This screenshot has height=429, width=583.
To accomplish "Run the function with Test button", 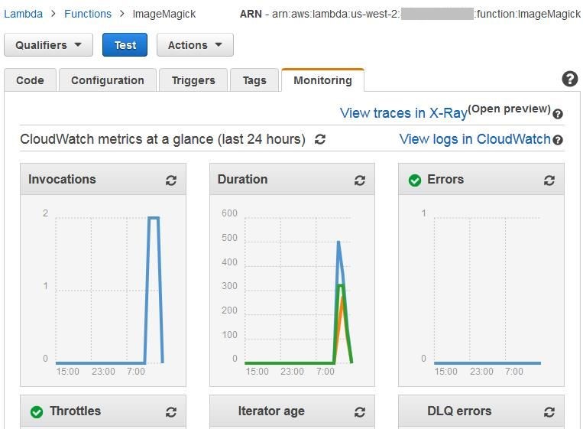I will [x=125, y=45].
